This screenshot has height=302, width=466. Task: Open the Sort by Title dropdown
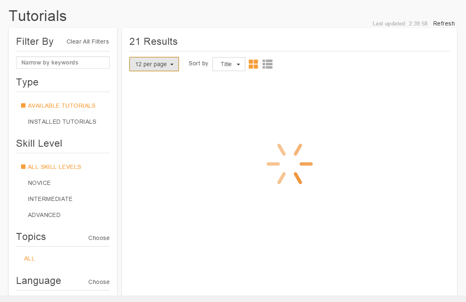tap(228, 64)
